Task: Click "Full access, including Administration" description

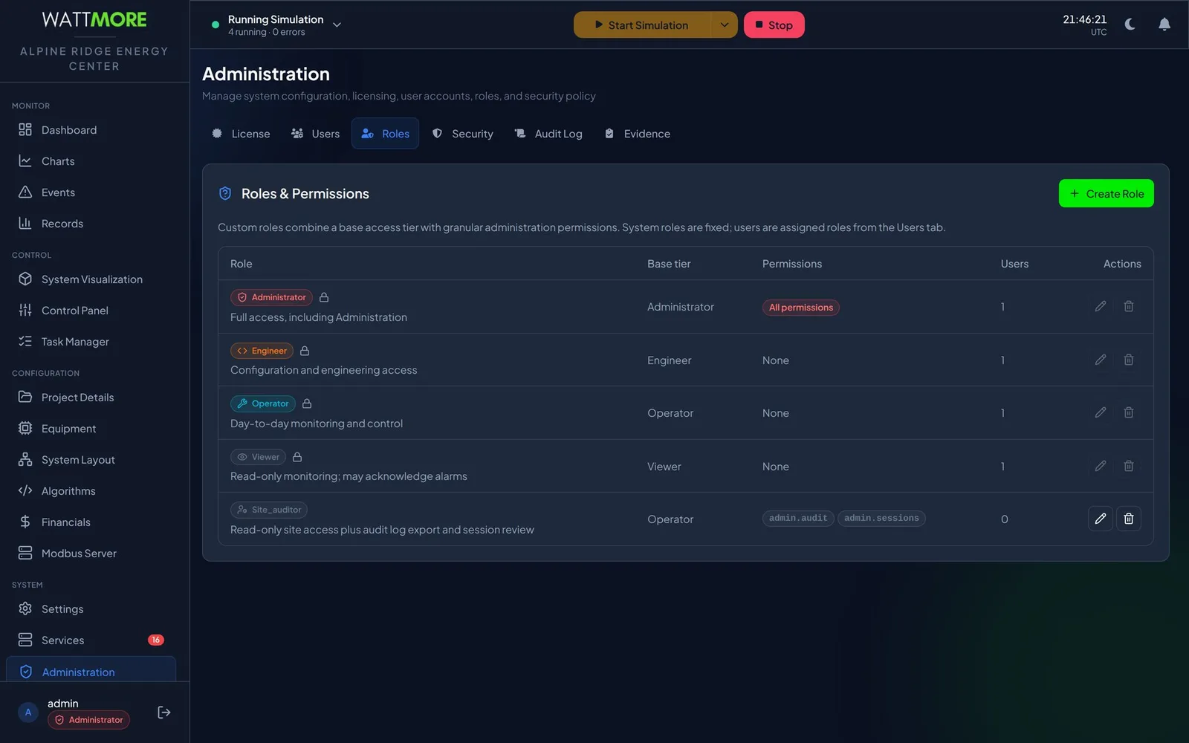Action: pos(319,317)
